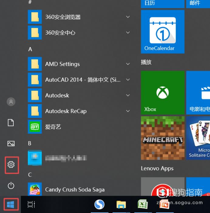Expand the Autodesk ReCap chevron
This screenshot has height=213, width=210.
(x=128, y=111)
